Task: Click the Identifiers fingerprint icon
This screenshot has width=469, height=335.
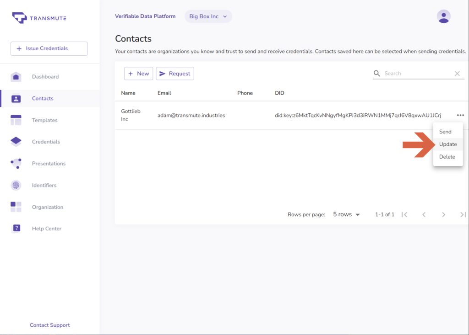Action: (16, 186)
